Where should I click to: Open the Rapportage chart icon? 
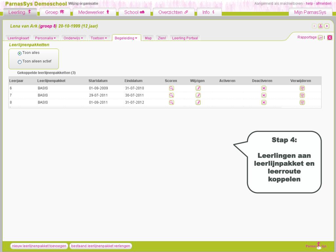(320, 38)
